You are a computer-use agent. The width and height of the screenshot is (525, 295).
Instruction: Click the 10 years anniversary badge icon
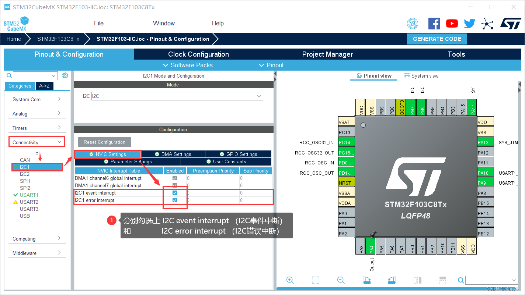(x=413, y=24)
